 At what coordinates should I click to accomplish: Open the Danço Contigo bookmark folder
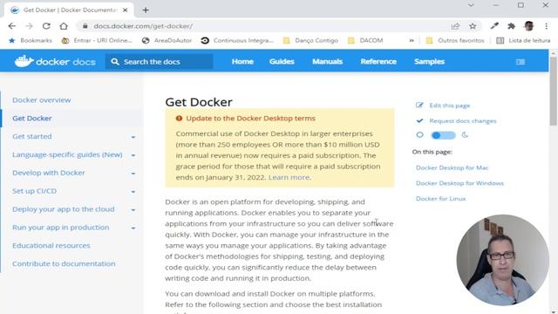[310, 41]
